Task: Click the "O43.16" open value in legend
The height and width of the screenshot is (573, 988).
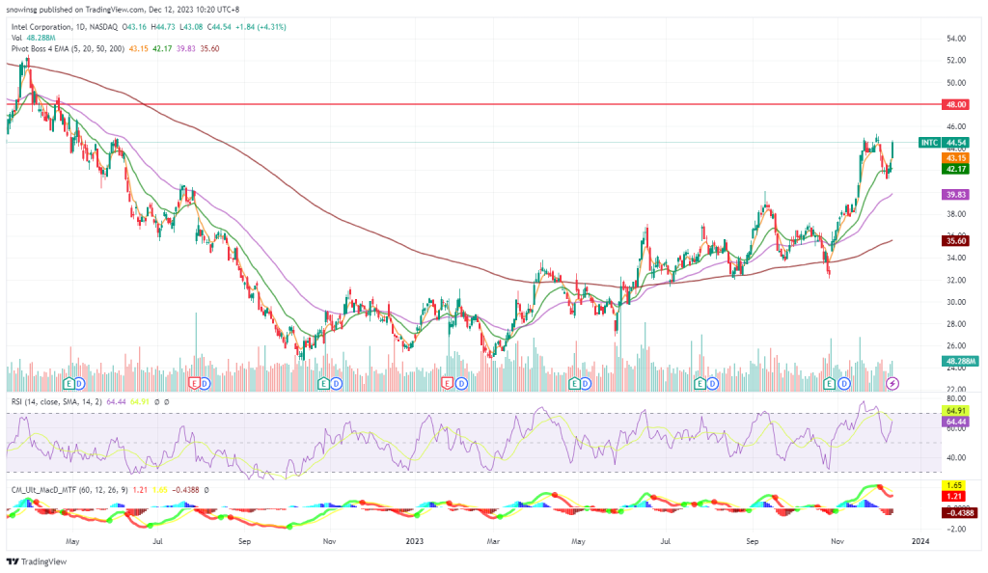Action: pos(134,27)
